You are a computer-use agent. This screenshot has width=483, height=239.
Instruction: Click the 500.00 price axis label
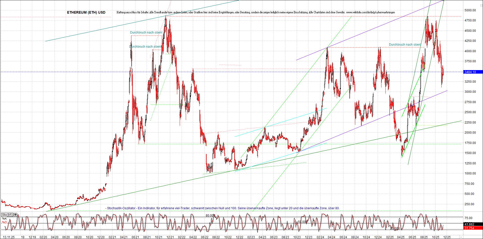[x=469, y=194]
